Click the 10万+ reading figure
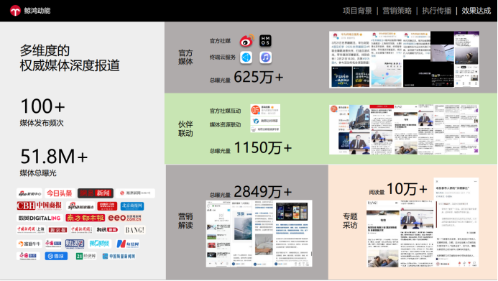 [407, 189]
